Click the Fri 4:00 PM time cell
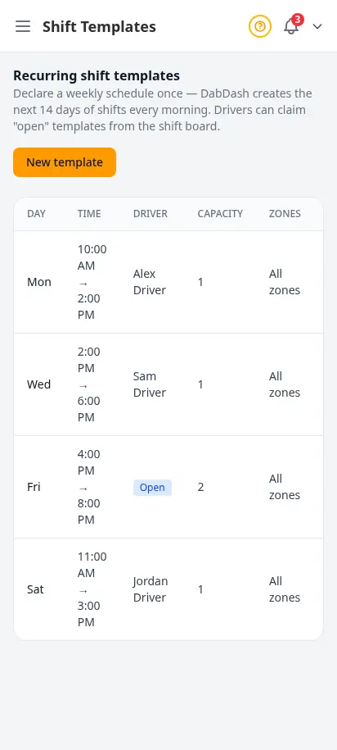Viewport: 337px width, 750px height. pyautogui.click(x=89, y=487)
